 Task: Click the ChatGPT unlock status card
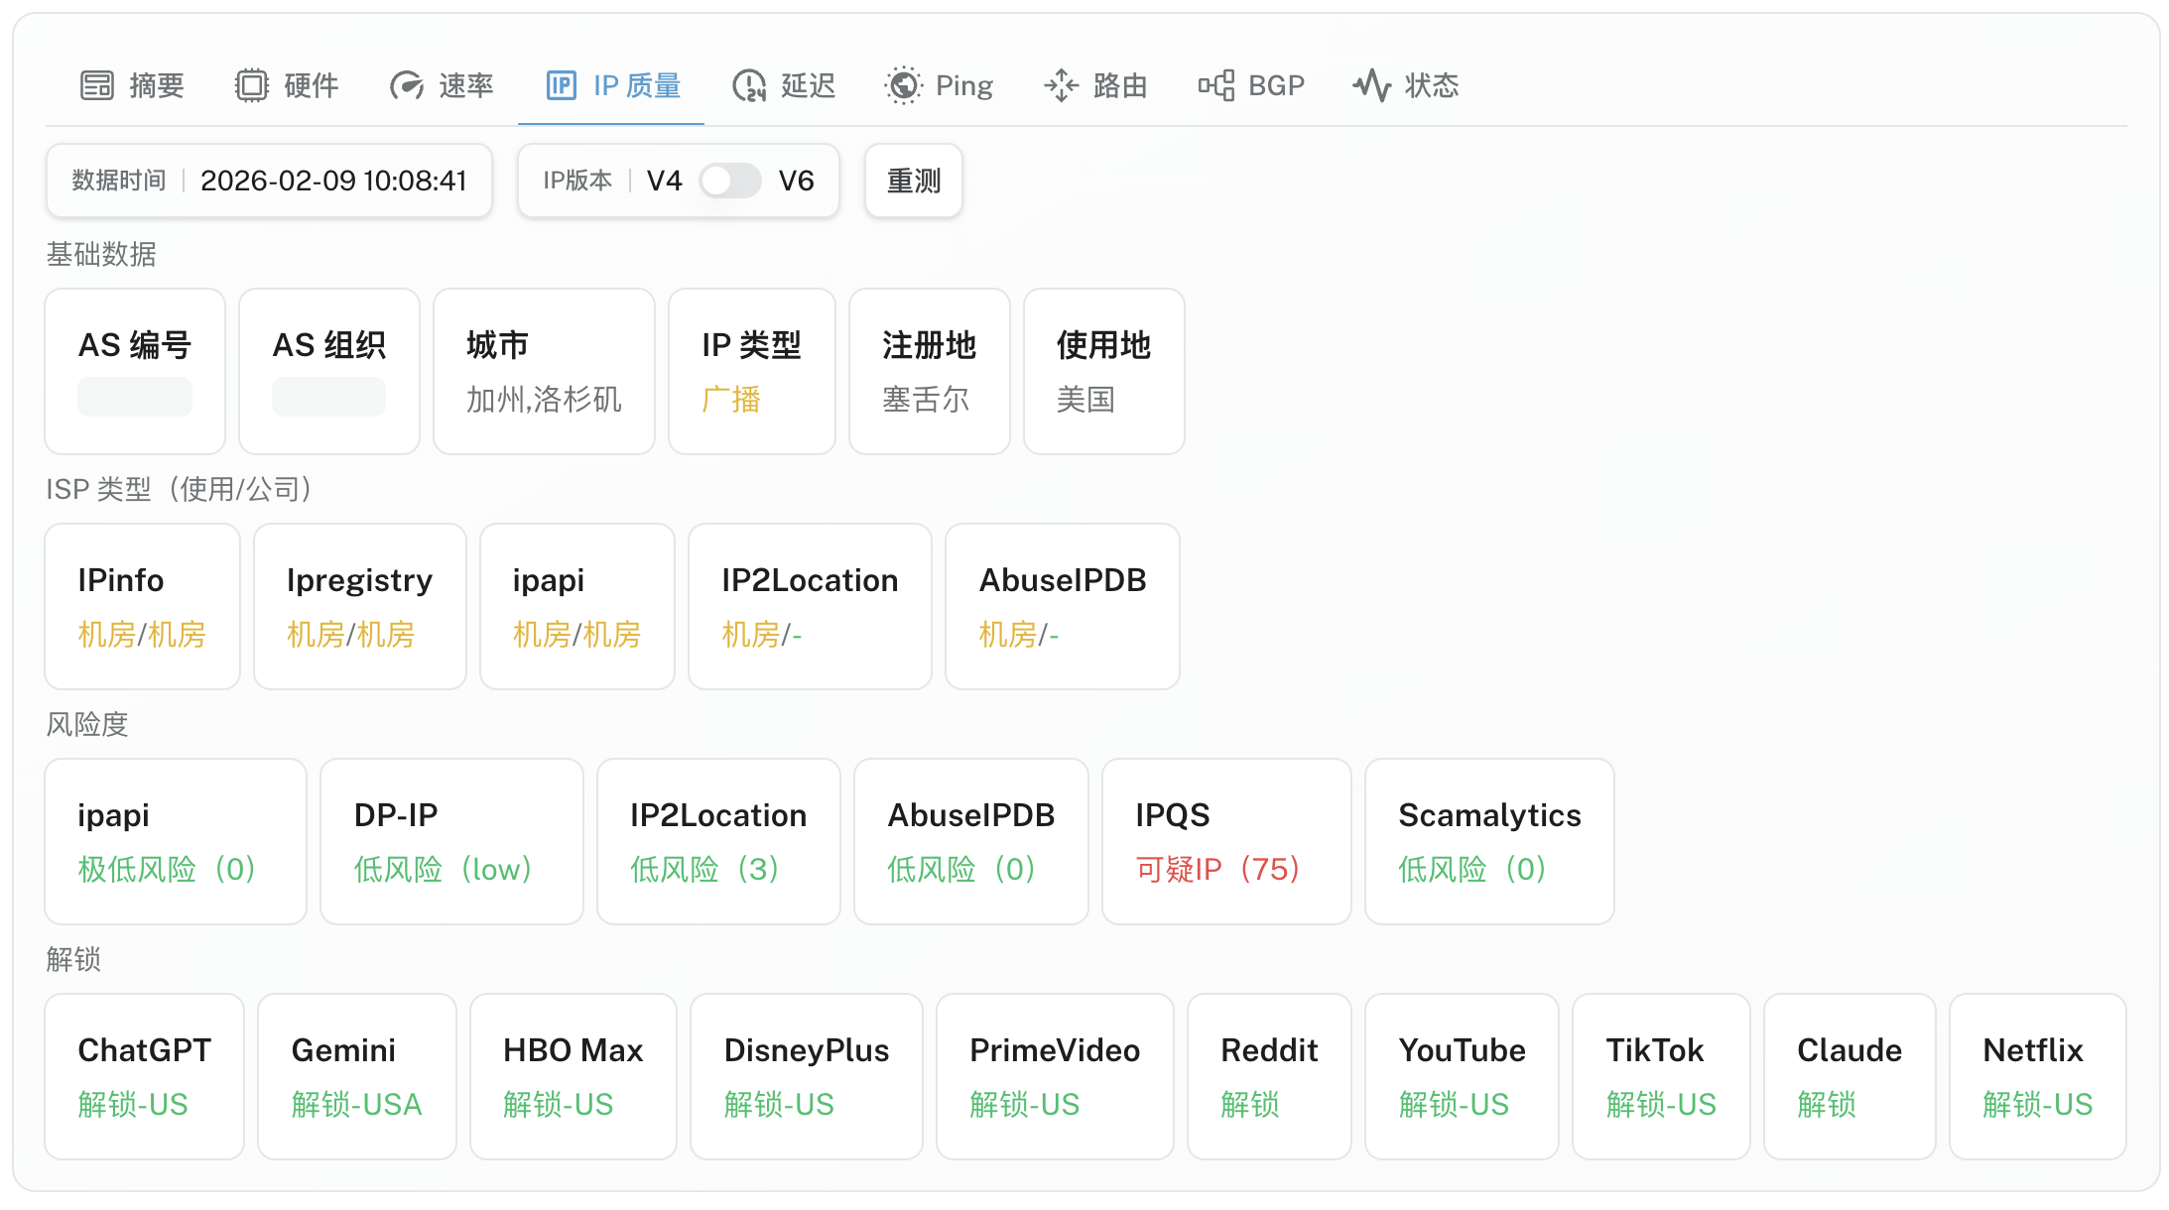pyautogui.click(x=145, y=1076)
